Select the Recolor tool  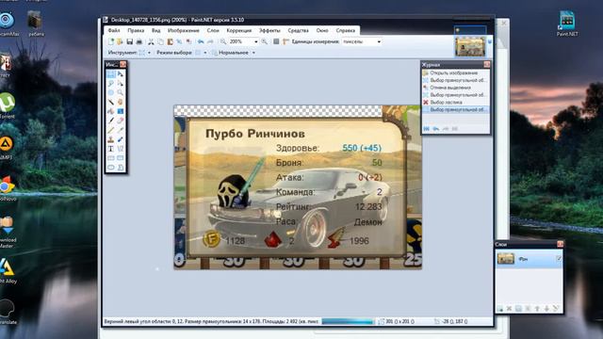(x=121, y=139)
